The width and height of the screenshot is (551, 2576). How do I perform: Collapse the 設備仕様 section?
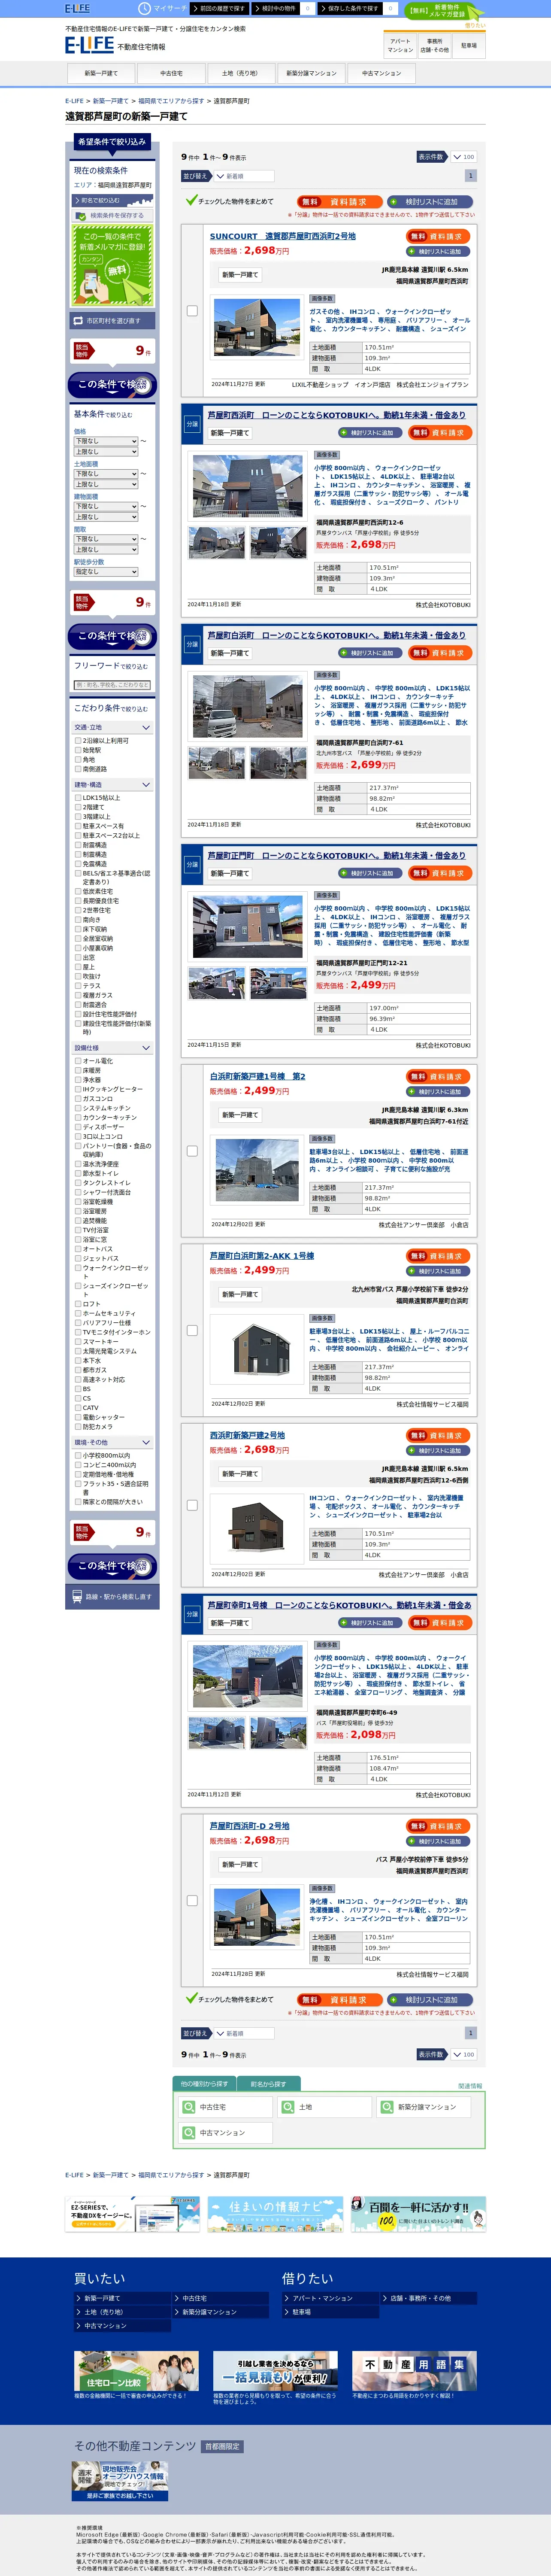pos(112,1048)
